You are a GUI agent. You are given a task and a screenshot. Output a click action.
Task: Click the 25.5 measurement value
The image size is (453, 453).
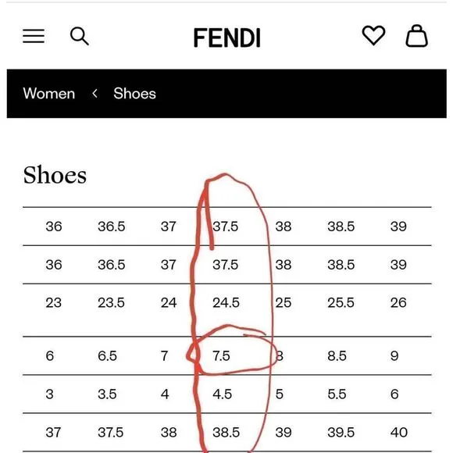pyautogui.click(x=341, y=303)
